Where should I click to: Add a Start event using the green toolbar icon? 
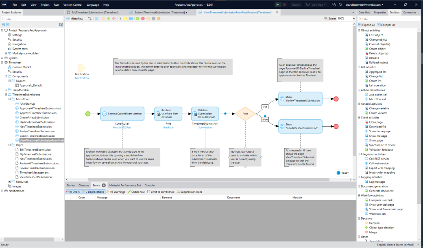[137, 18]
